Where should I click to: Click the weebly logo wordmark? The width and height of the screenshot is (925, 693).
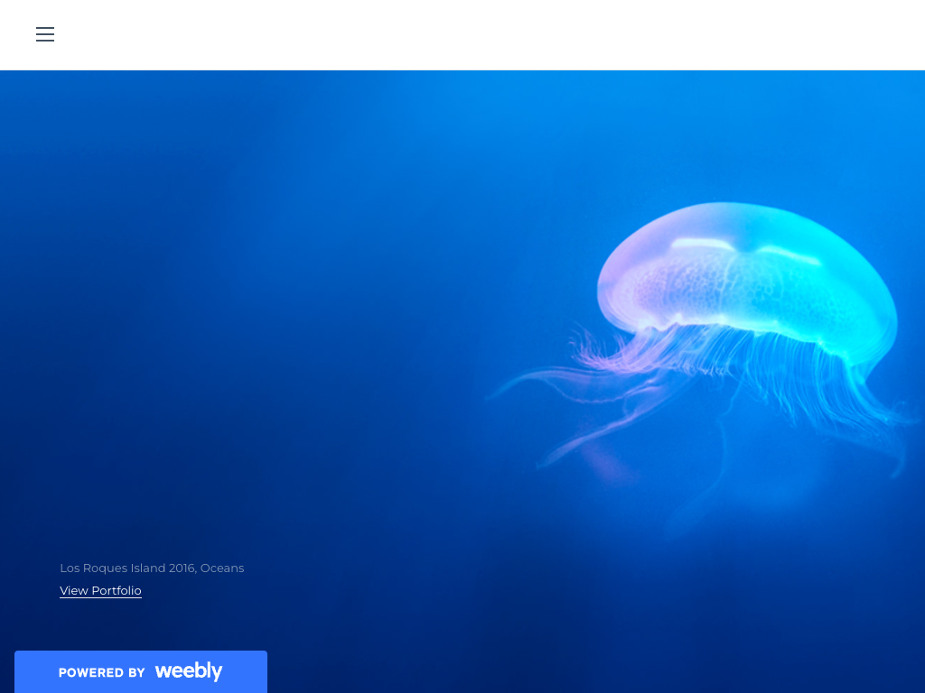(x=188, y=671)
